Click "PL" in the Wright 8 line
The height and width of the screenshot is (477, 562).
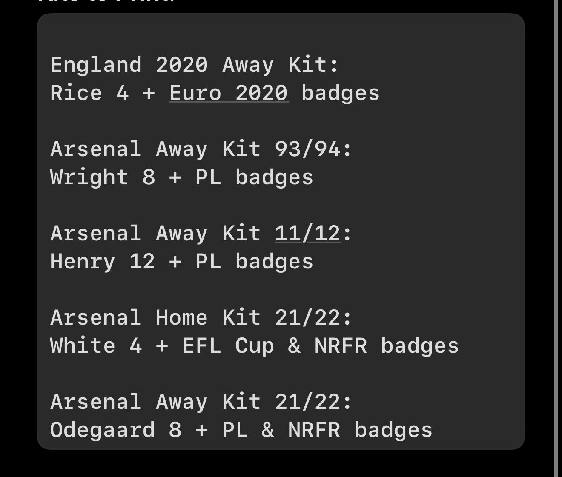pos(209,177)
